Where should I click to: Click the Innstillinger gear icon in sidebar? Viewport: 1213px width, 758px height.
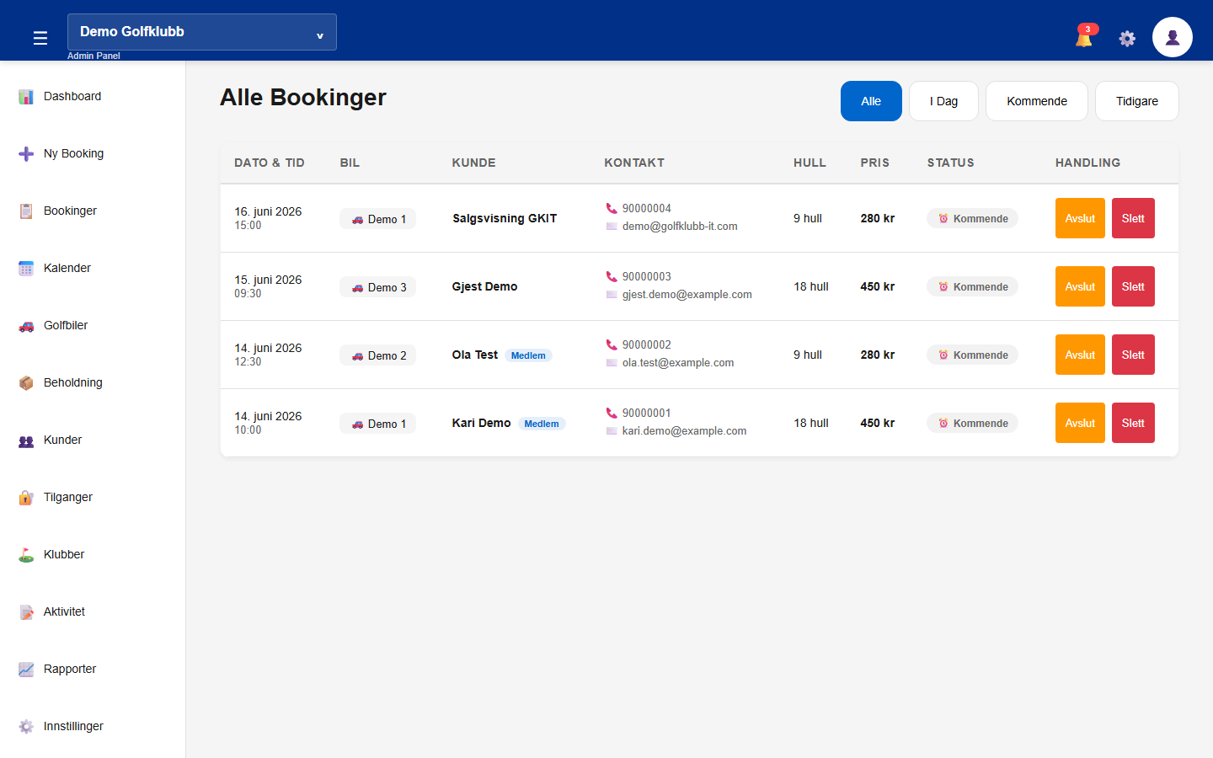pyautogui.click(x=26, y=727)
